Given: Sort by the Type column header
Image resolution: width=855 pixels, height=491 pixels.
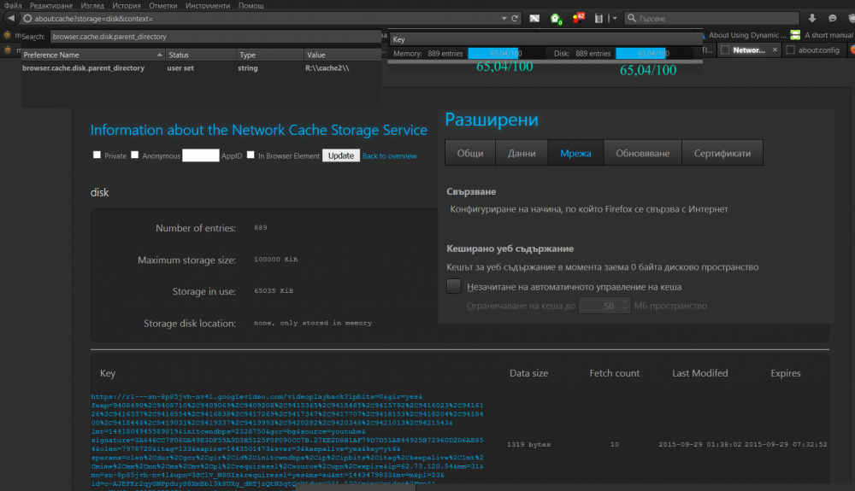Looking at the screenshot, I should (x=269, y=55).
